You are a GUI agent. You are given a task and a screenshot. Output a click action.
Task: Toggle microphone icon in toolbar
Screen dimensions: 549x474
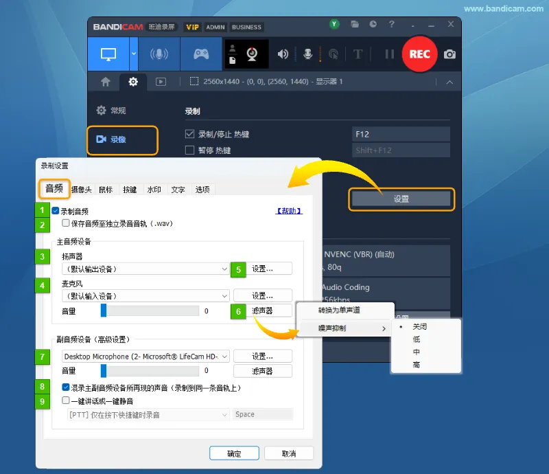(x=307, y=54)
